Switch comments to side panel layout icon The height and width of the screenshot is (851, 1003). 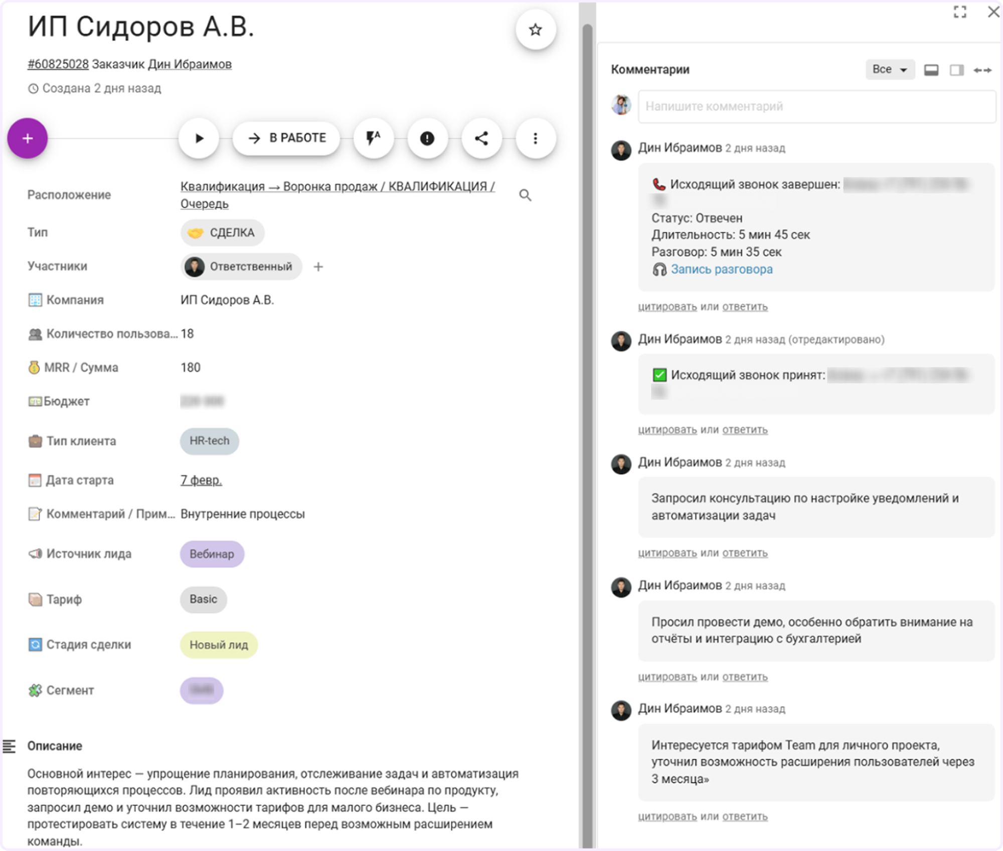[x=956, y=70]
